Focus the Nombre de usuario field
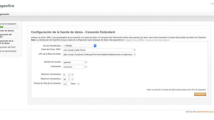The image size is (214, 120). coord(73,62)
